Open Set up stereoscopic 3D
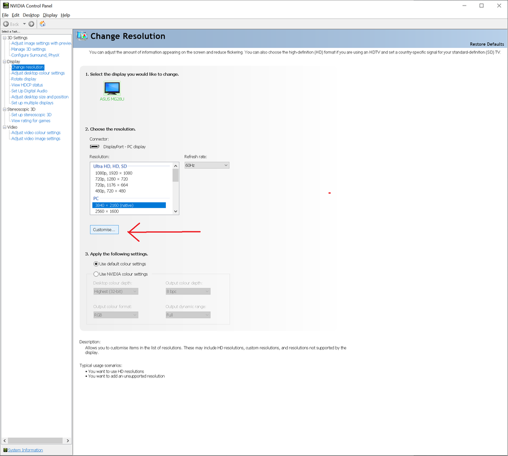This screenshot has height=456, width=508. (x=31, y=115)
